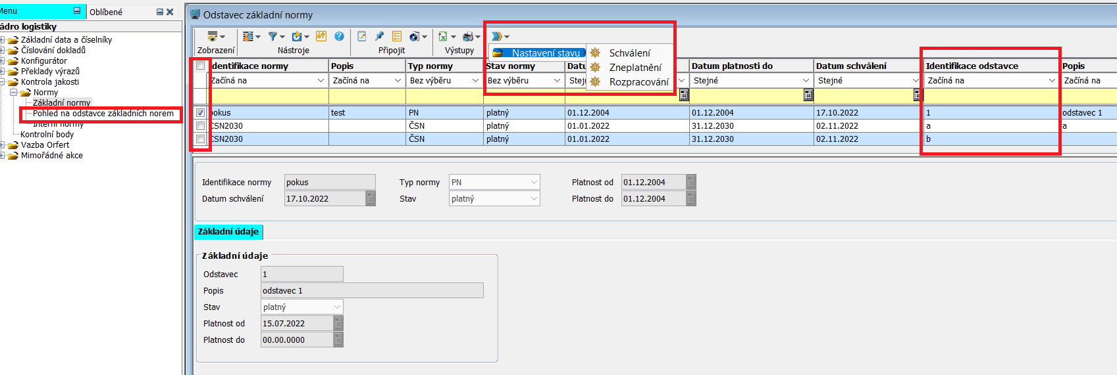Open the blue arrows actions icon

[497, 37]
